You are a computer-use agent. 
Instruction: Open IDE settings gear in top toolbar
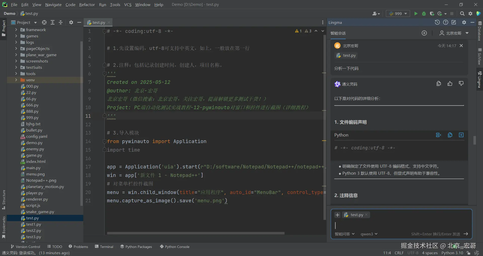(470, 14)
